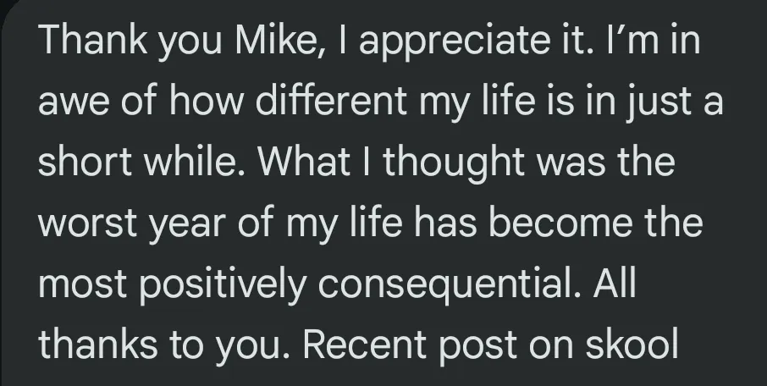The image size is (767, 386).
Task: Click the word "worst" in the fourth line
Action: 87,223
